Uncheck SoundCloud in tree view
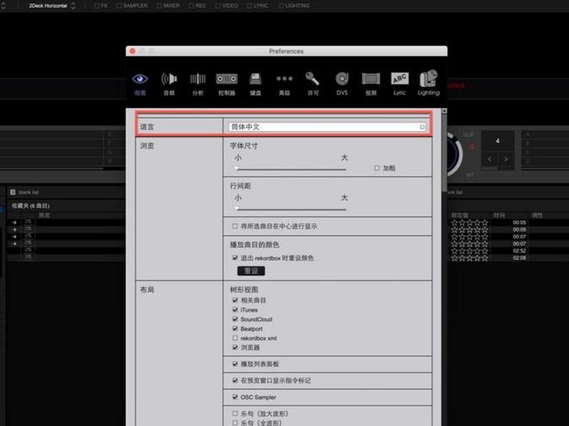 coord(235,319)
